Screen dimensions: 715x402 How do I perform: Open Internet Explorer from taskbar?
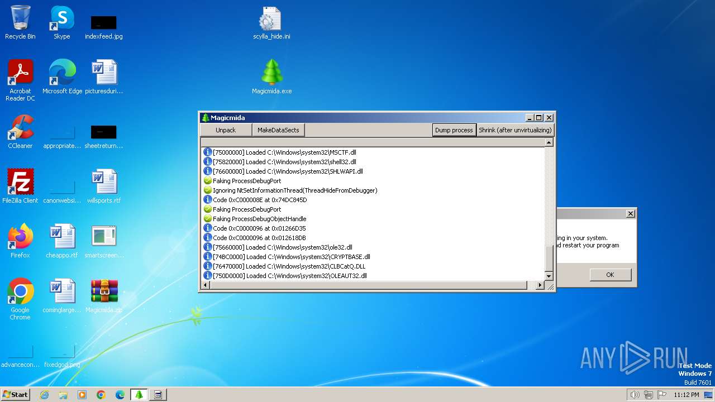coord(45,394)
